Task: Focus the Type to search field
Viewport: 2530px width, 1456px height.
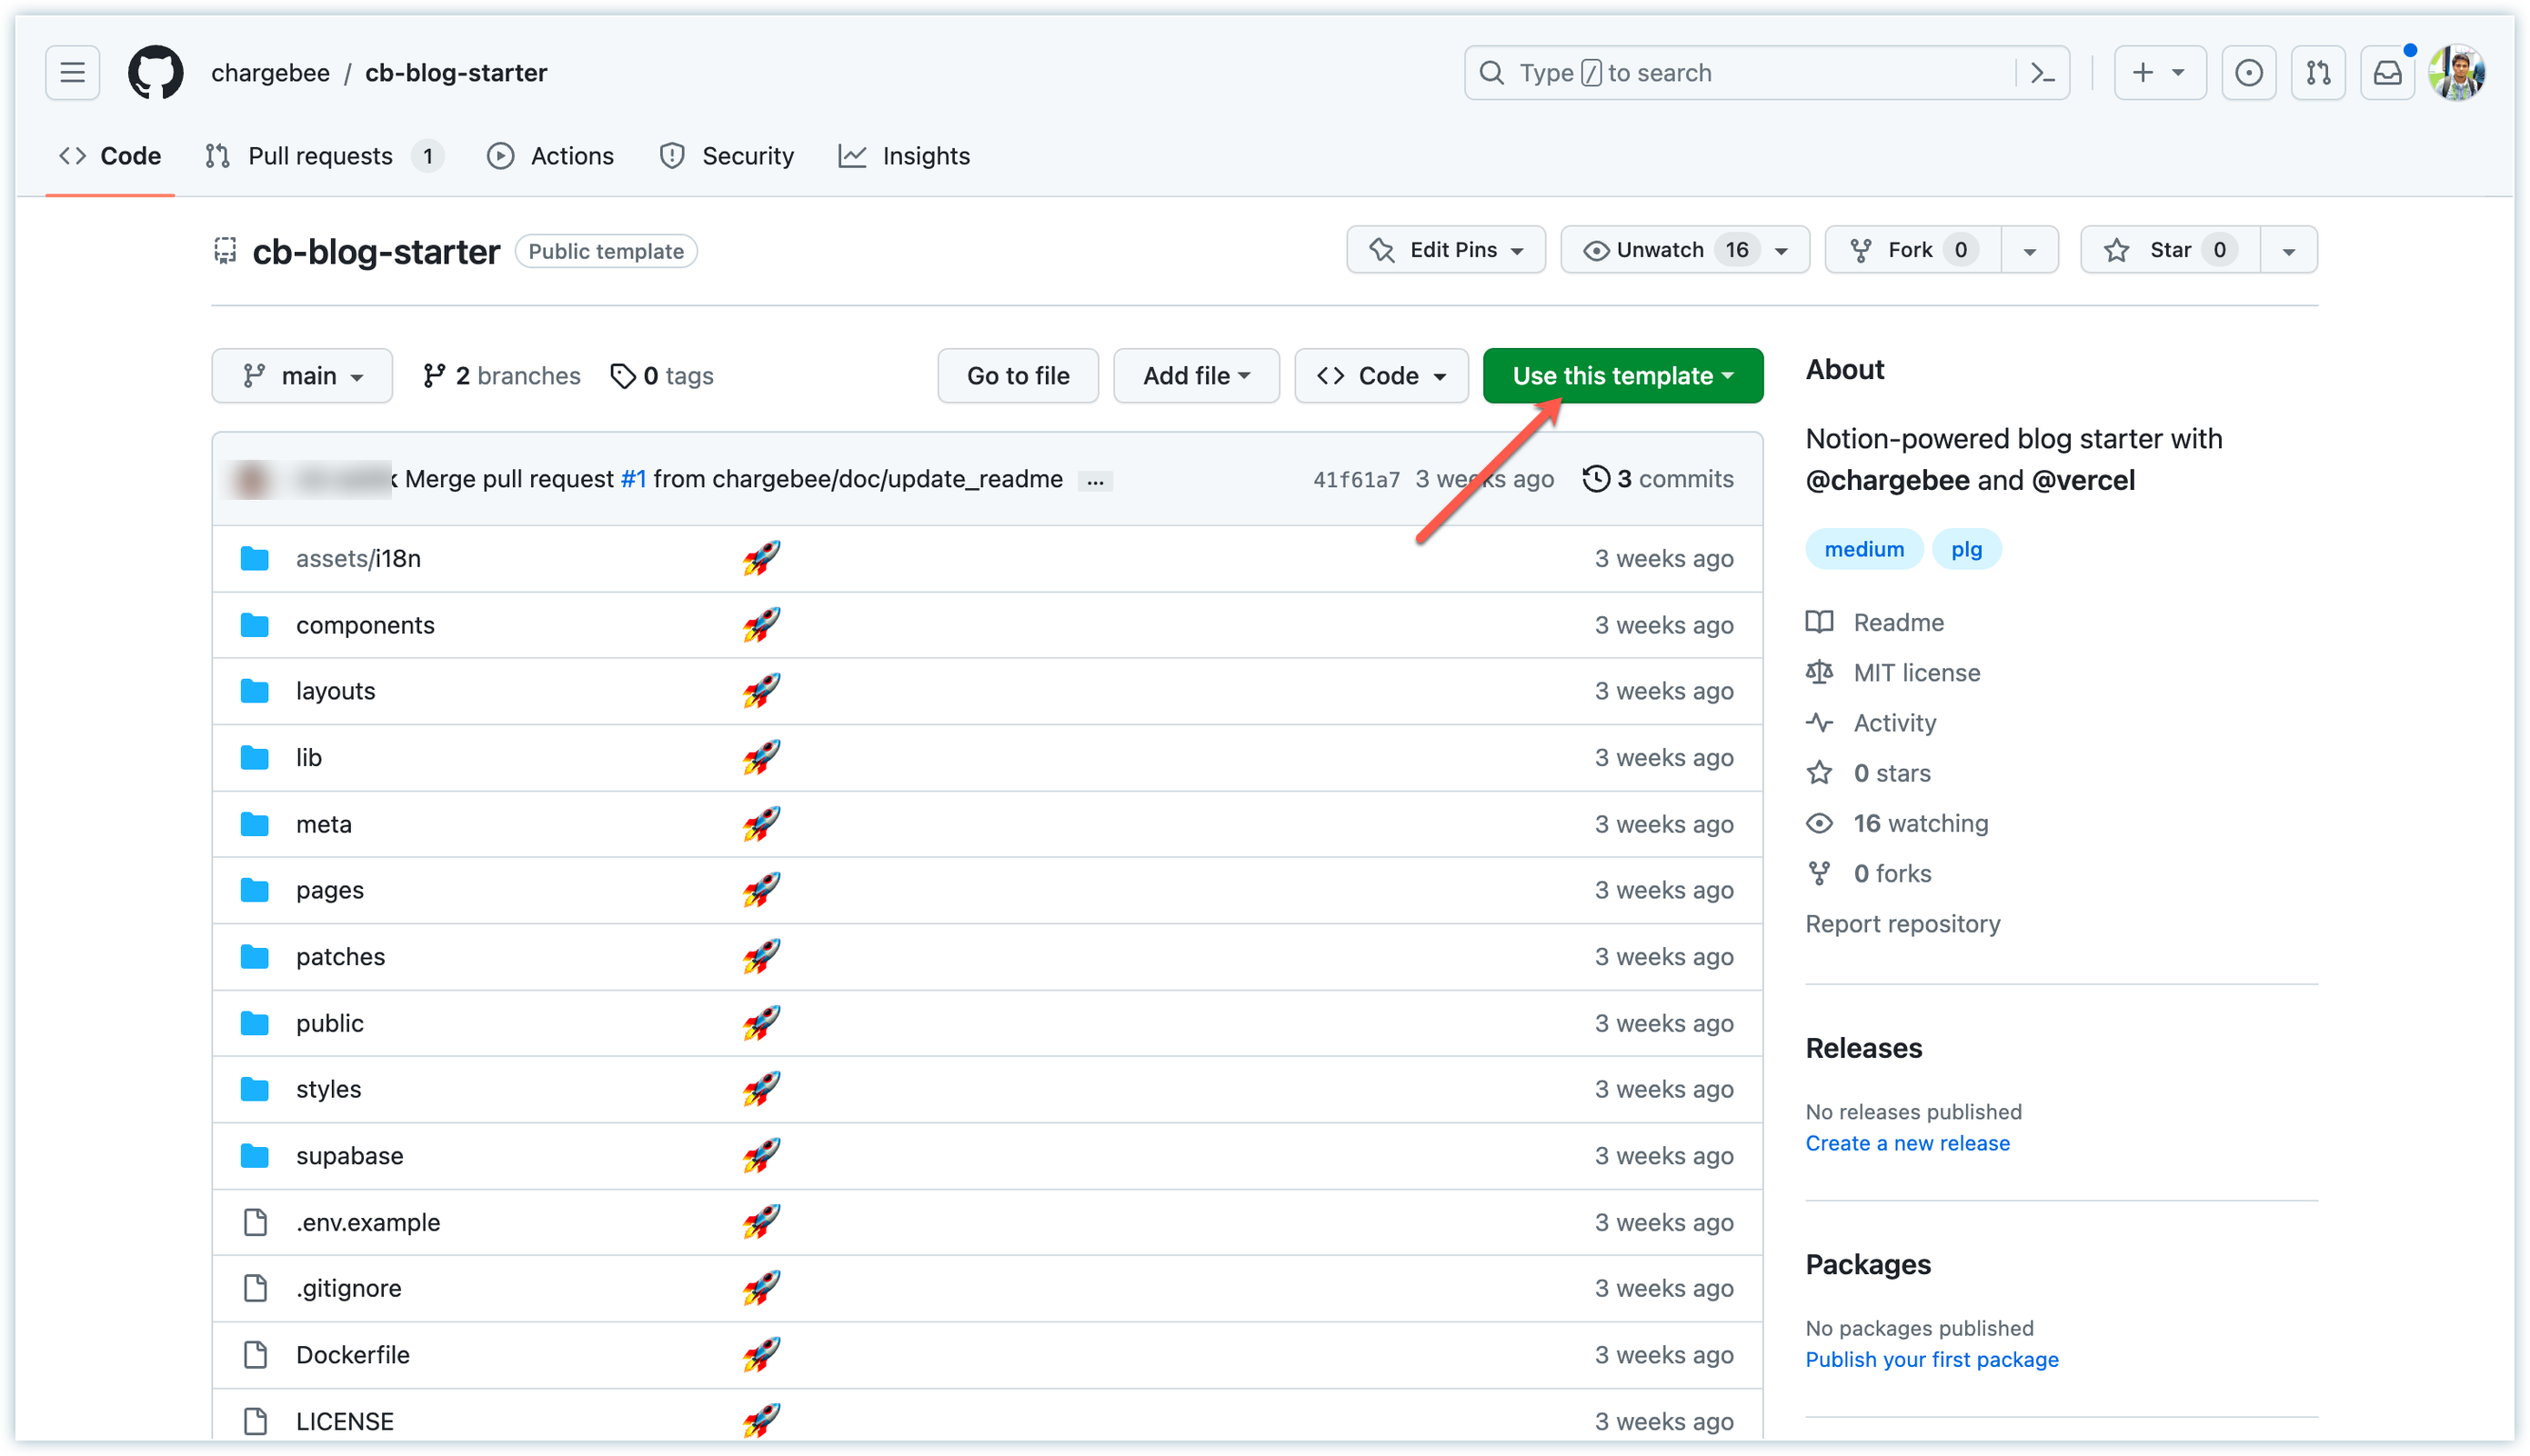Action: pyautogui.click(x=1741, y=72)
